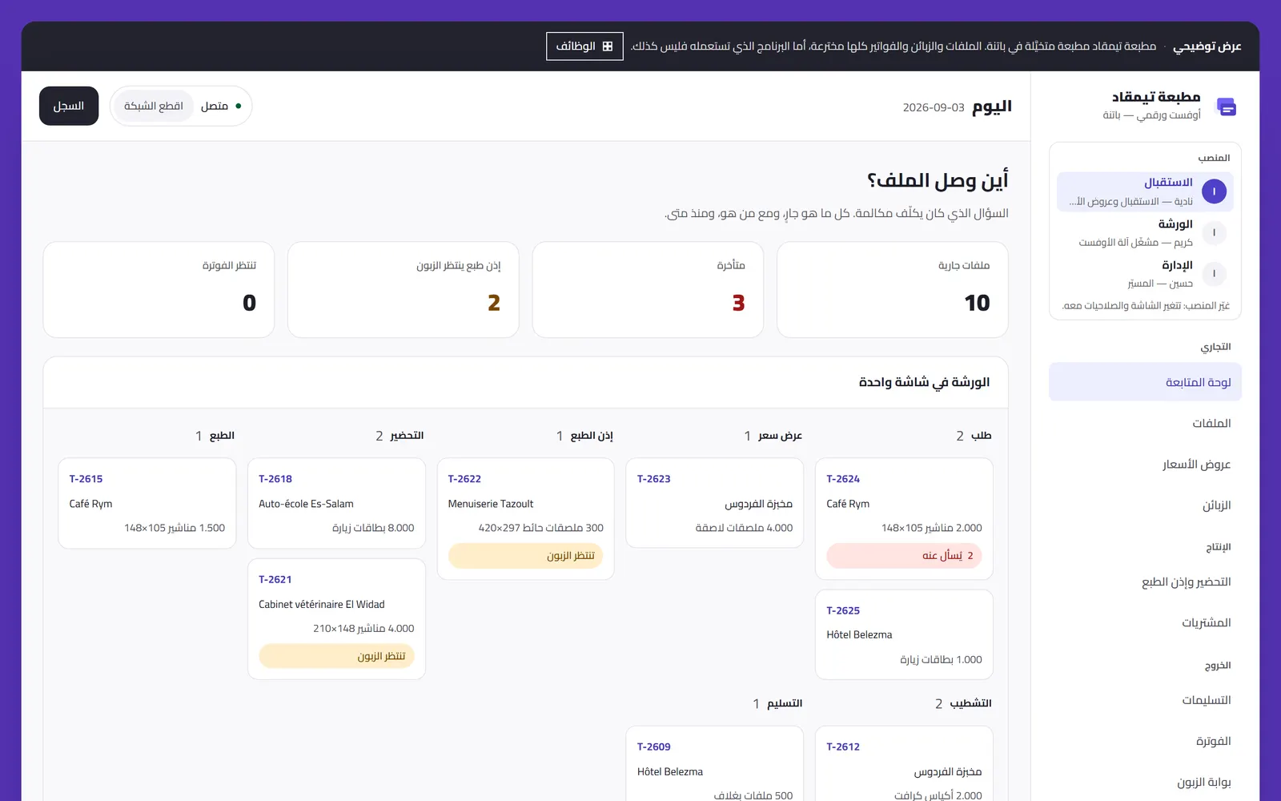Click the date 2026-09-03 text
This screenshot has width=1281, height=801.
click(x=934, y=107)
